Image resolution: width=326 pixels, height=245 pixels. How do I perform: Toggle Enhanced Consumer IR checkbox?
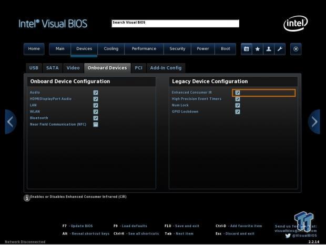point(238,93)
